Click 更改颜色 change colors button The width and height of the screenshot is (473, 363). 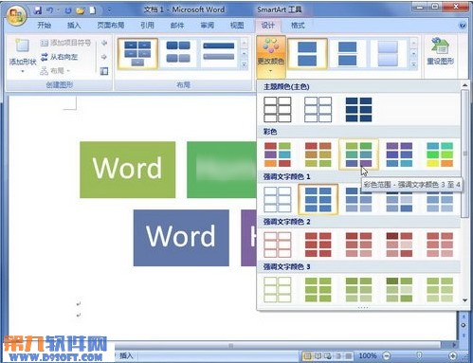pos(271,56)
